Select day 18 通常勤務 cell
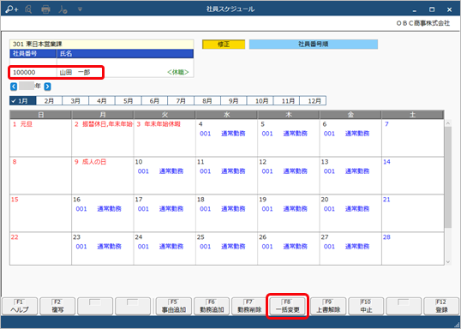Image resolution: width=461 pixels, height=329 pixels. coord(227,213)
